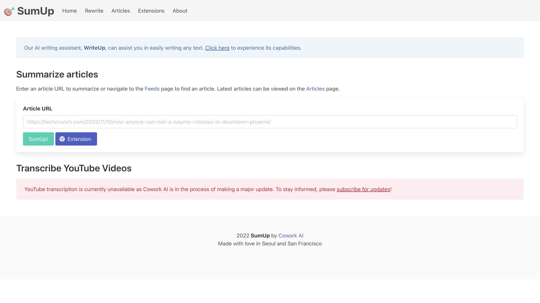Go to the Rewrite page
540x303 pixels.
[94, 11]
